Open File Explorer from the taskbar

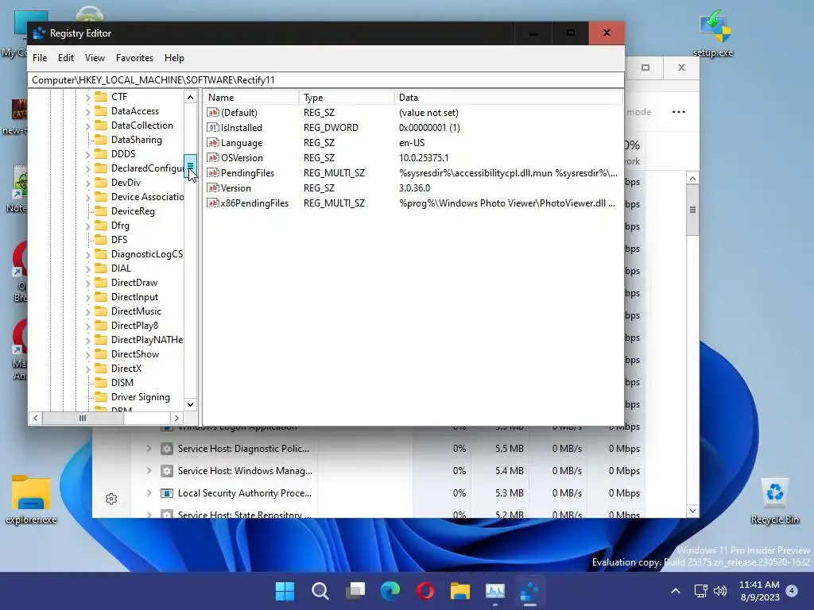click(460, 591)
